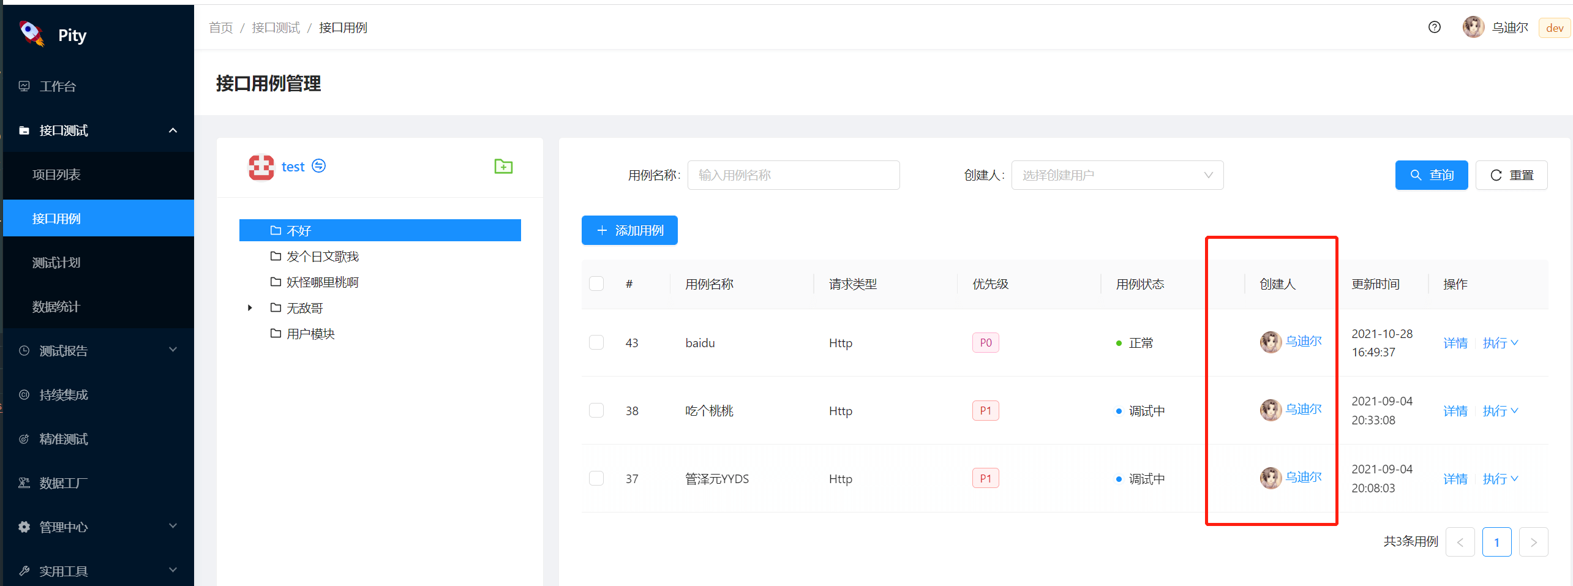Image resolution: width=1573 pixels, height=586 pixels.
Task: Click the folder icon next to 发个日文歌我
Action: click(276, 256)
